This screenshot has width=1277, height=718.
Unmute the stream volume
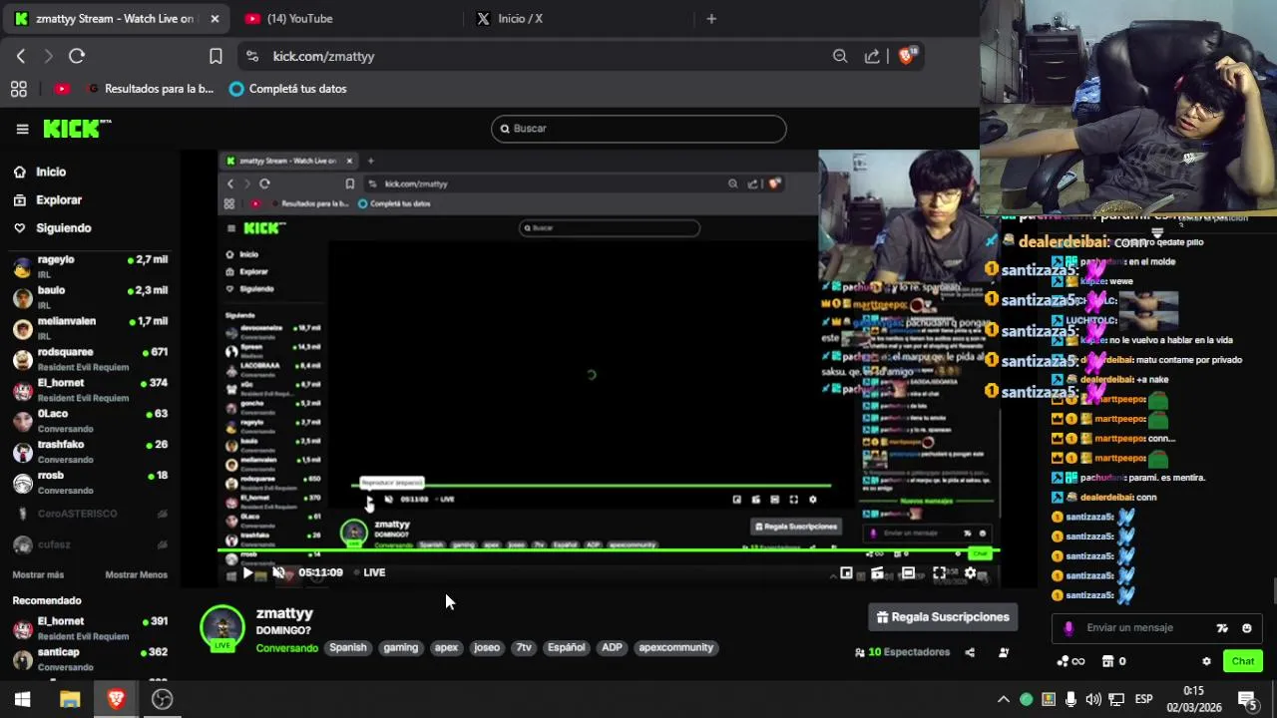pos(278,572)
